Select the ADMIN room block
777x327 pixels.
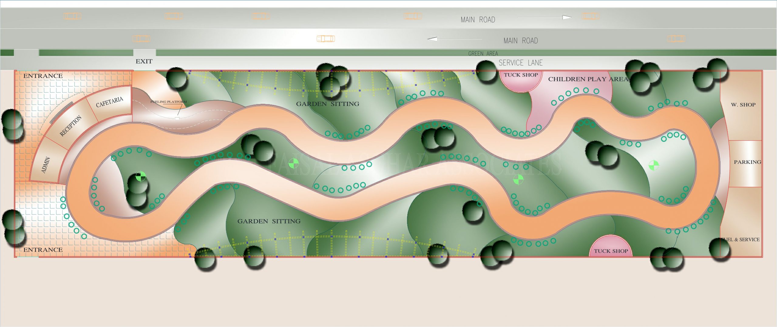click(x=46, y=165)
